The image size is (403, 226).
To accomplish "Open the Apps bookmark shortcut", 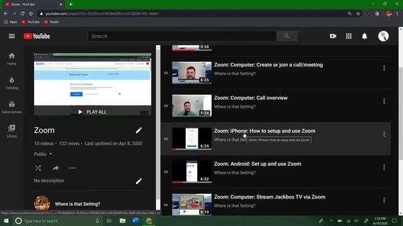I will [x=11, y=22].
